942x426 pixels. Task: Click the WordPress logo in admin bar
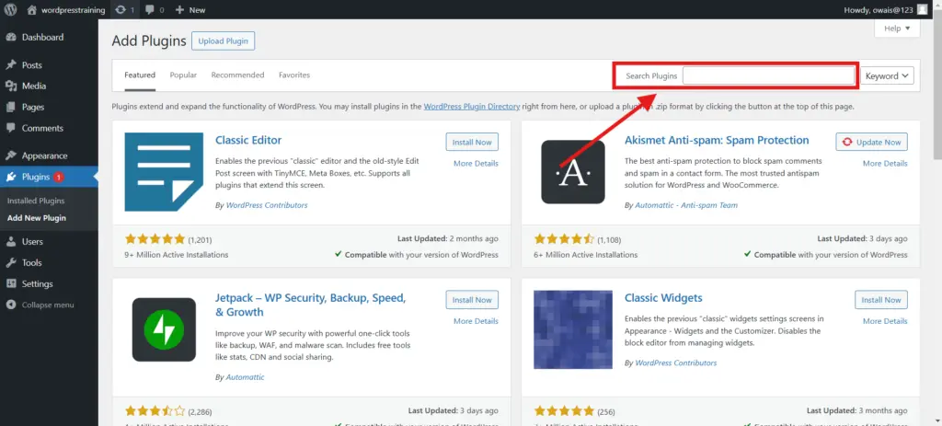10,9
